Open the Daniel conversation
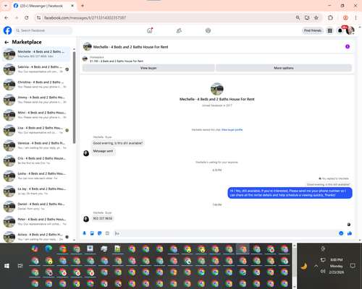The height and width of the screenshot is (289, 362). click(x=36, y=207)
